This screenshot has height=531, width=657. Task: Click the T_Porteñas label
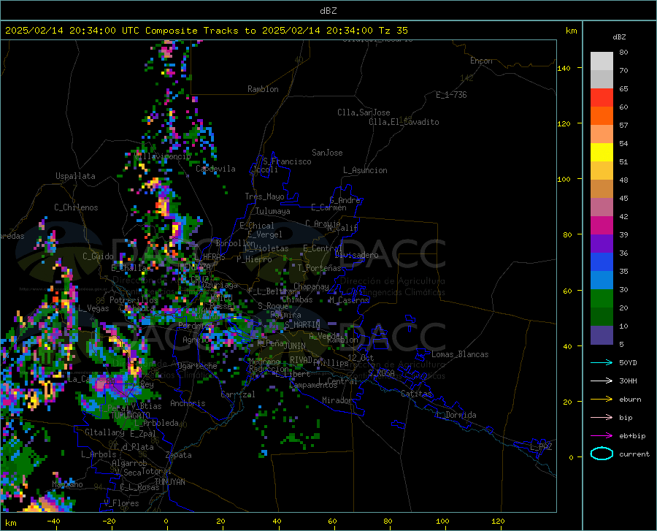pos(319,268)
